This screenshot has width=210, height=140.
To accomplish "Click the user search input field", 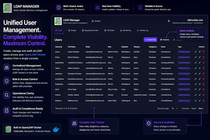I will [188, 40].
